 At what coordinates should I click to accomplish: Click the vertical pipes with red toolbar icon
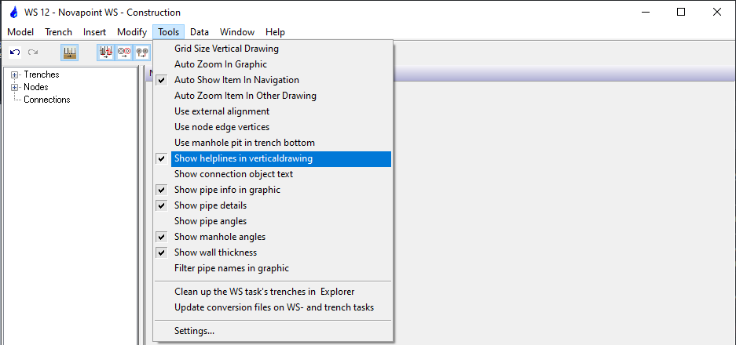click(x=105, y=53)
